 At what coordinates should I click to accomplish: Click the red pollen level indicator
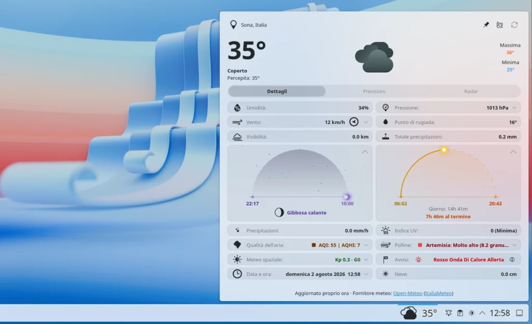(420, 245)
